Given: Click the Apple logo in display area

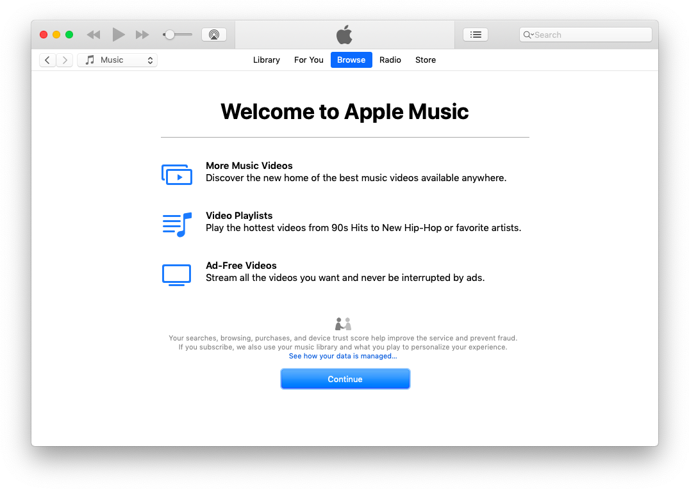Looking at the screenshot, I should pos(344,35).
